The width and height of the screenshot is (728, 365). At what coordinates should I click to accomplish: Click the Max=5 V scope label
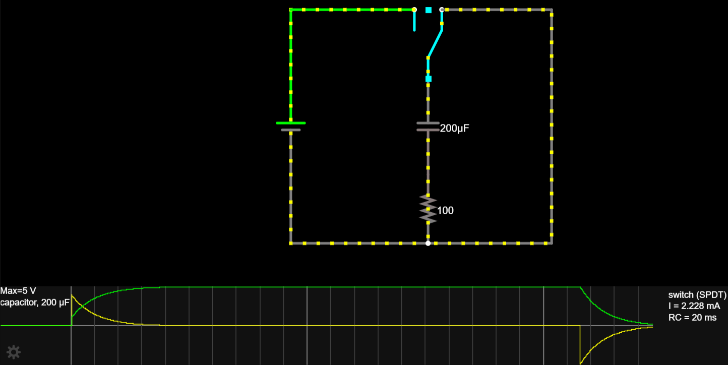click(18, 291)
